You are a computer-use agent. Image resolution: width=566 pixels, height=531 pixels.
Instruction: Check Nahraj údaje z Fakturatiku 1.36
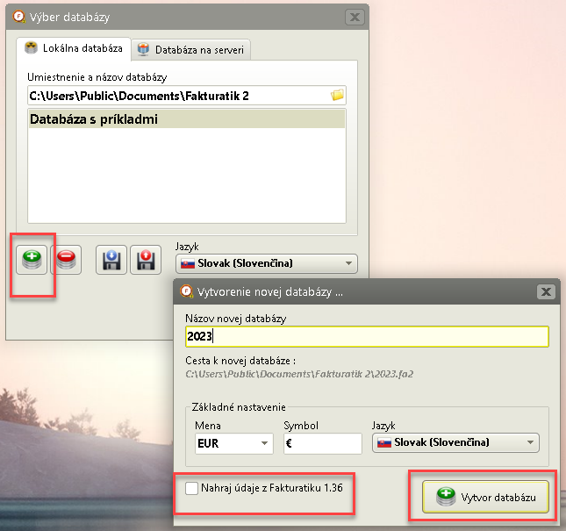pyautogui.click(x=191, y=488)
